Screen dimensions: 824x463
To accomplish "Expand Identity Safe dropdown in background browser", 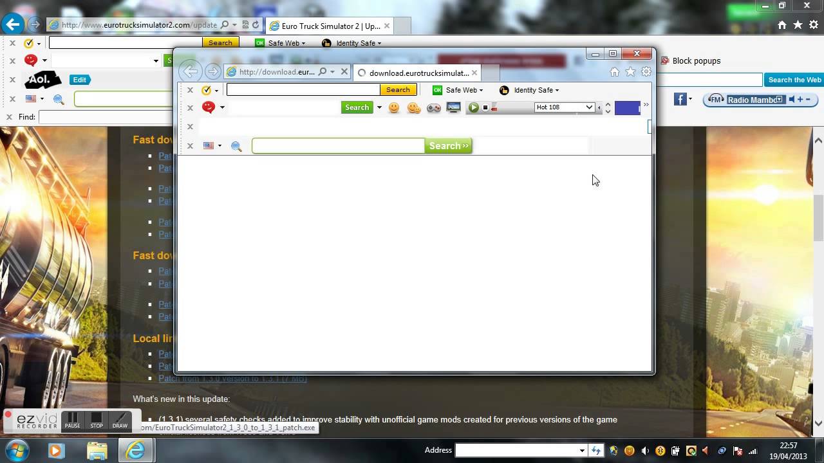I will (379, 44).
